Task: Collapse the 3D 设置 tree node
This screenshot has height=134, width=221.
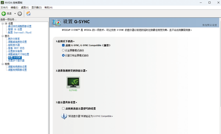Action: tap(2, 23)
